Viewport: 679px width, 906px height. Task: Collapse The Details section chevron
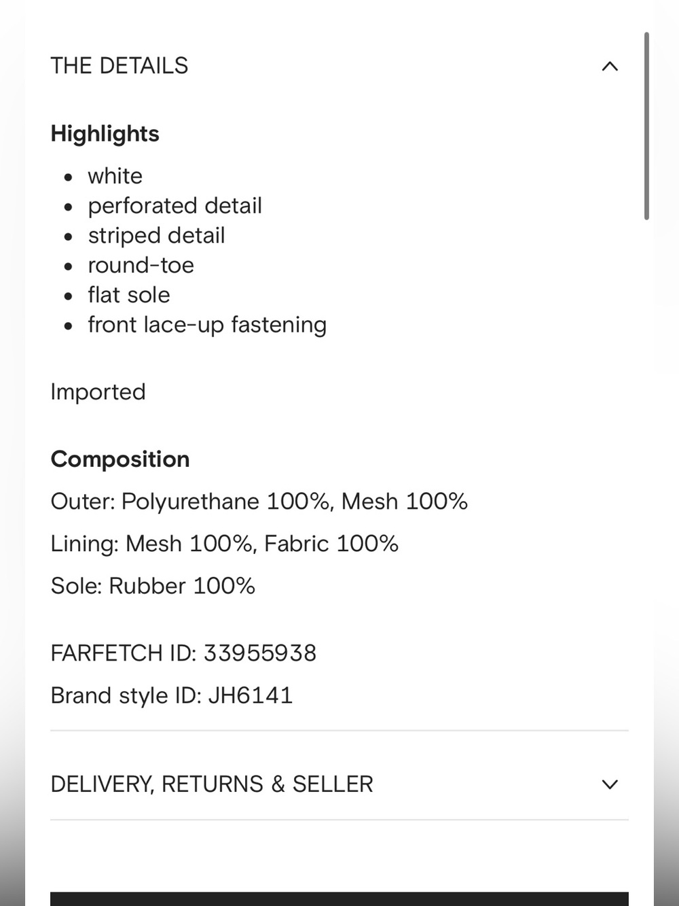coord(610,66)
